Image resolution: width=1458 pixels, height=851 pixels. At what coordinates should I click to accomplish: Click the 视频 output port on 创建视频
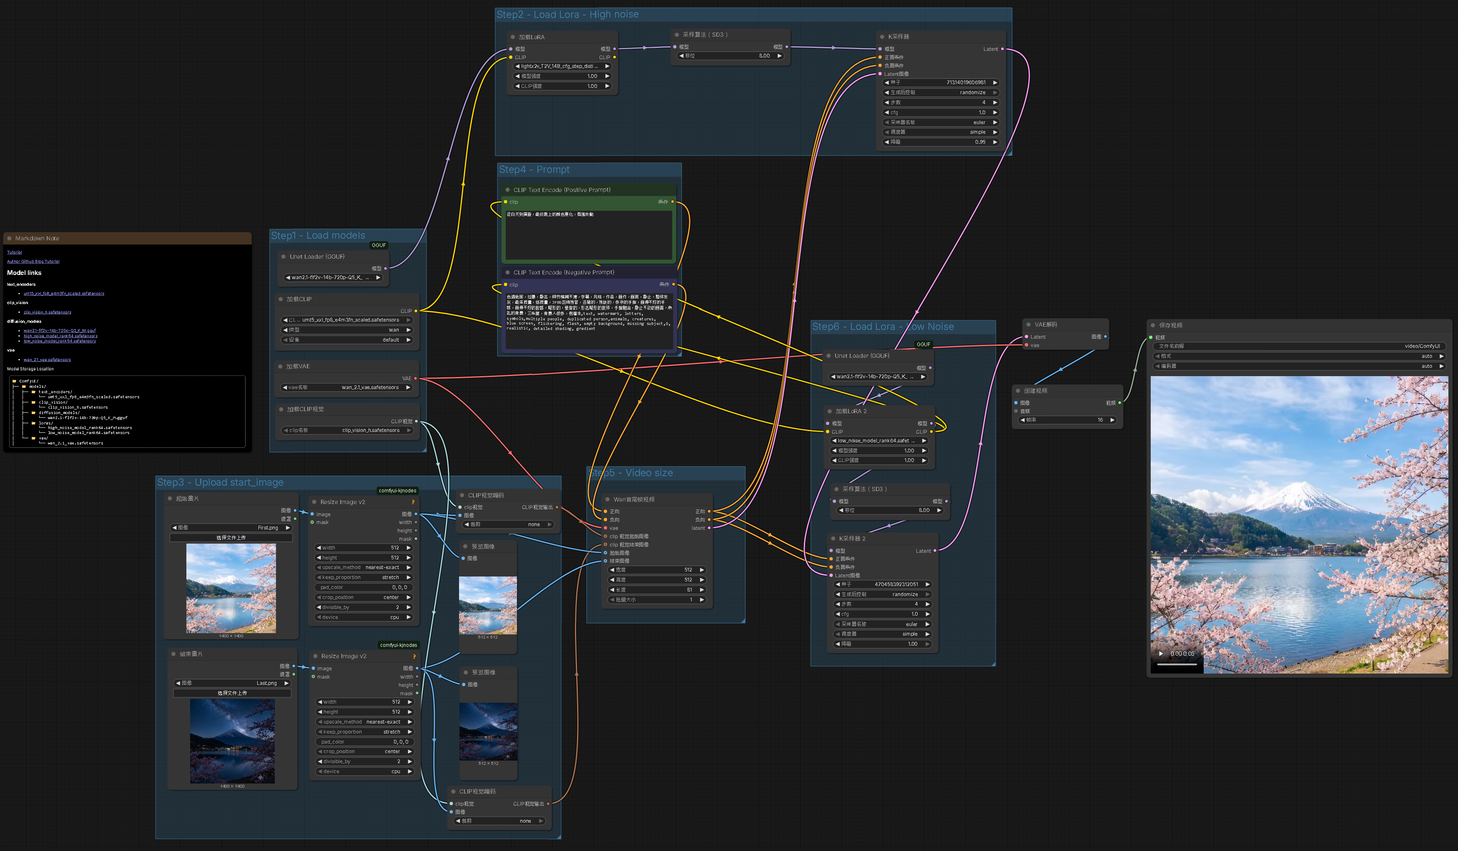click(x=1119, y=403)
